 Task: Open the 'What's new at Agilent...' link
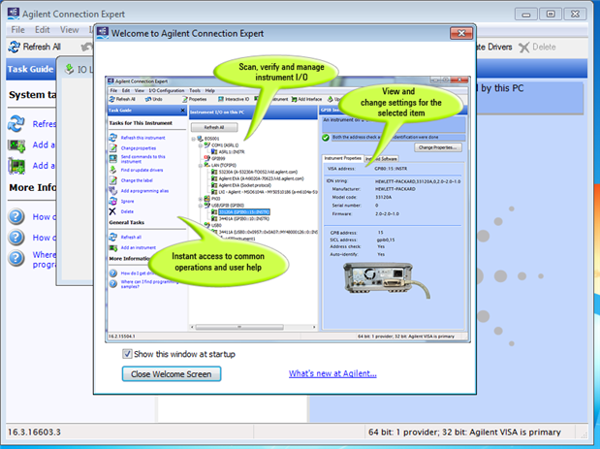point(332,373)
